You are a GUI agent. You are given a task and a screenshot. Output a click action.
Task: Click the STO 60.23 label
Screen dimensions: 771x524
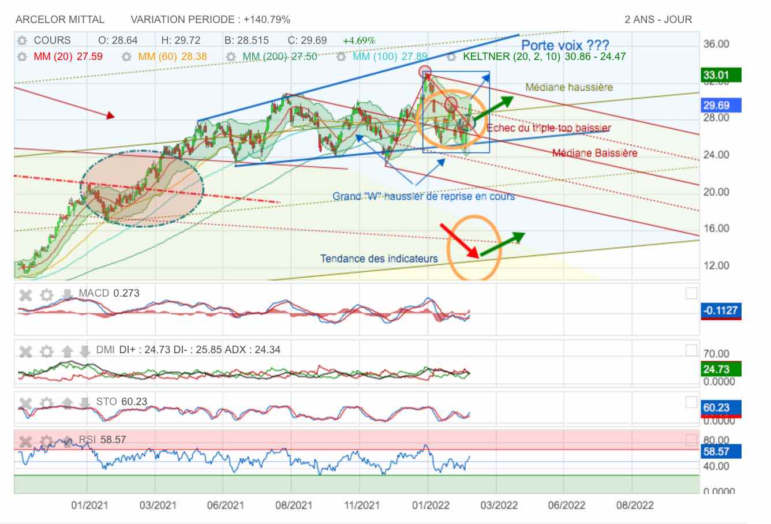pyautogui.click(x=121, y=401)
